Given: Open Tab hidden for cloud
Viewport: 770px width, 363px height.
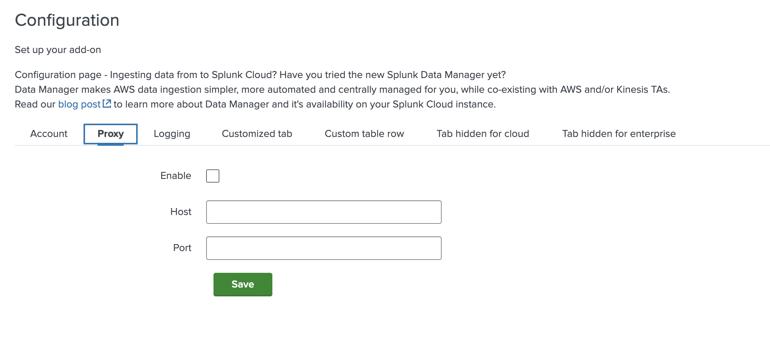Looking at the screenshot, I should point(483,134).
